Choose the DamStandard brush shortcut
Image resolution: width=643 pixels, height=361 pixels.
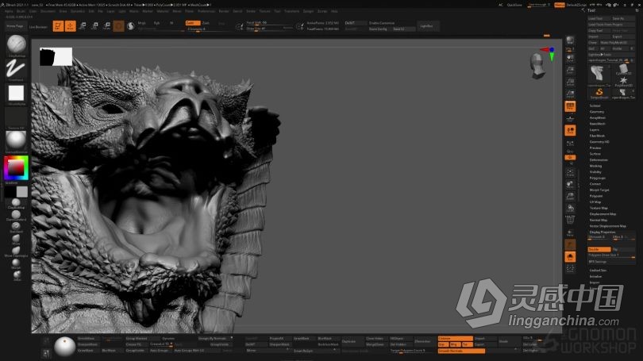coord(16,214)
